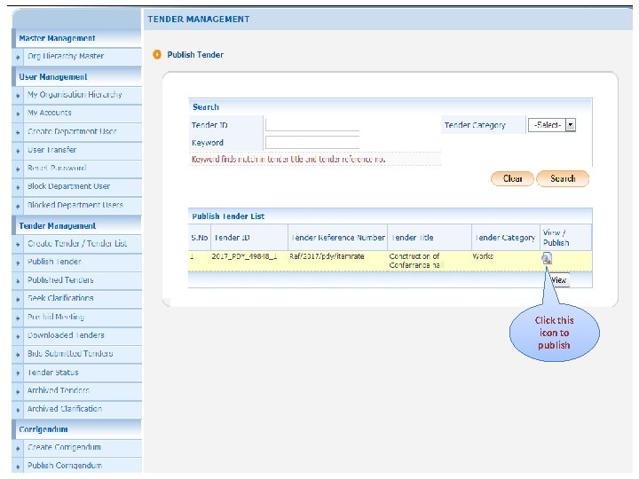Click the Works category cell
Image resolution: width=639 pixels, height=479 pixels.
click(483, 256)
